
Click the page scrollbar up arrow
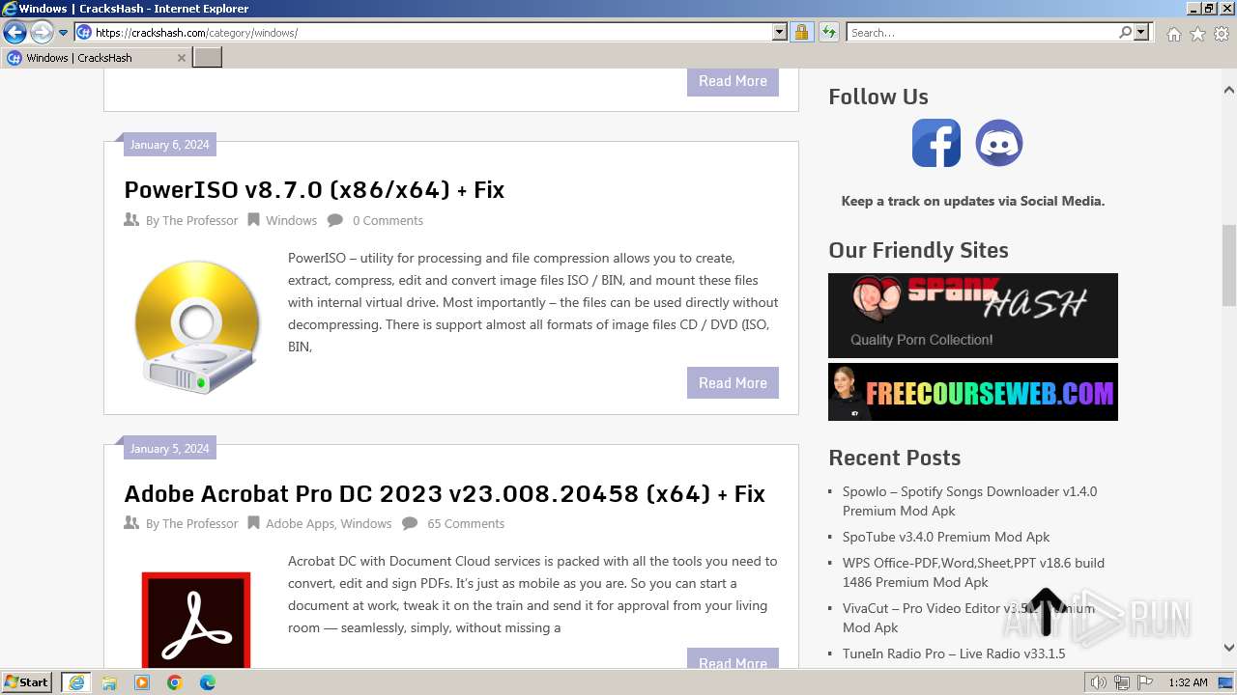(x=1229, y=90)
